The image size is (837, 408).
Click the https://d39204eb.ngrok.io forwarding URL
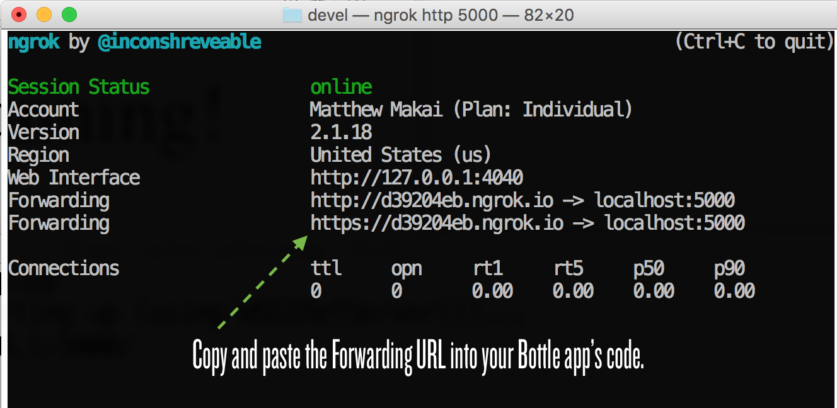pyautogui.click(x=437, y=224)
